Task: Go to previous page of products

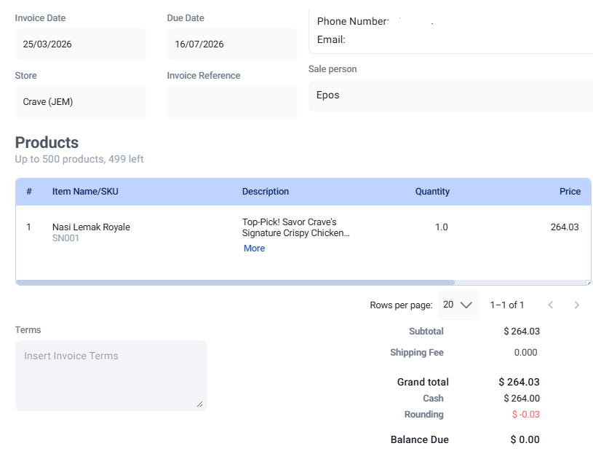Action: pyautogui.click(x=551, y=305)
